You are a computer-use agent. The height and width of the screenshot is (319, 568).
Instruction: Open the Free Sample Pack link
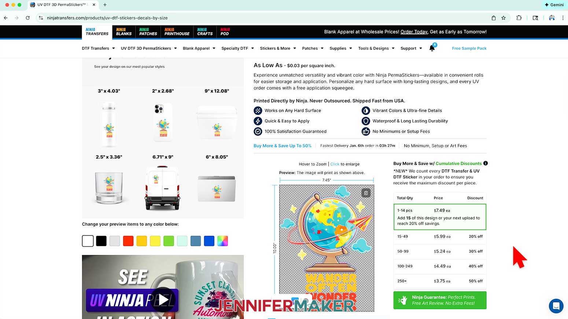pyautogui.click(x=469, y=48)
